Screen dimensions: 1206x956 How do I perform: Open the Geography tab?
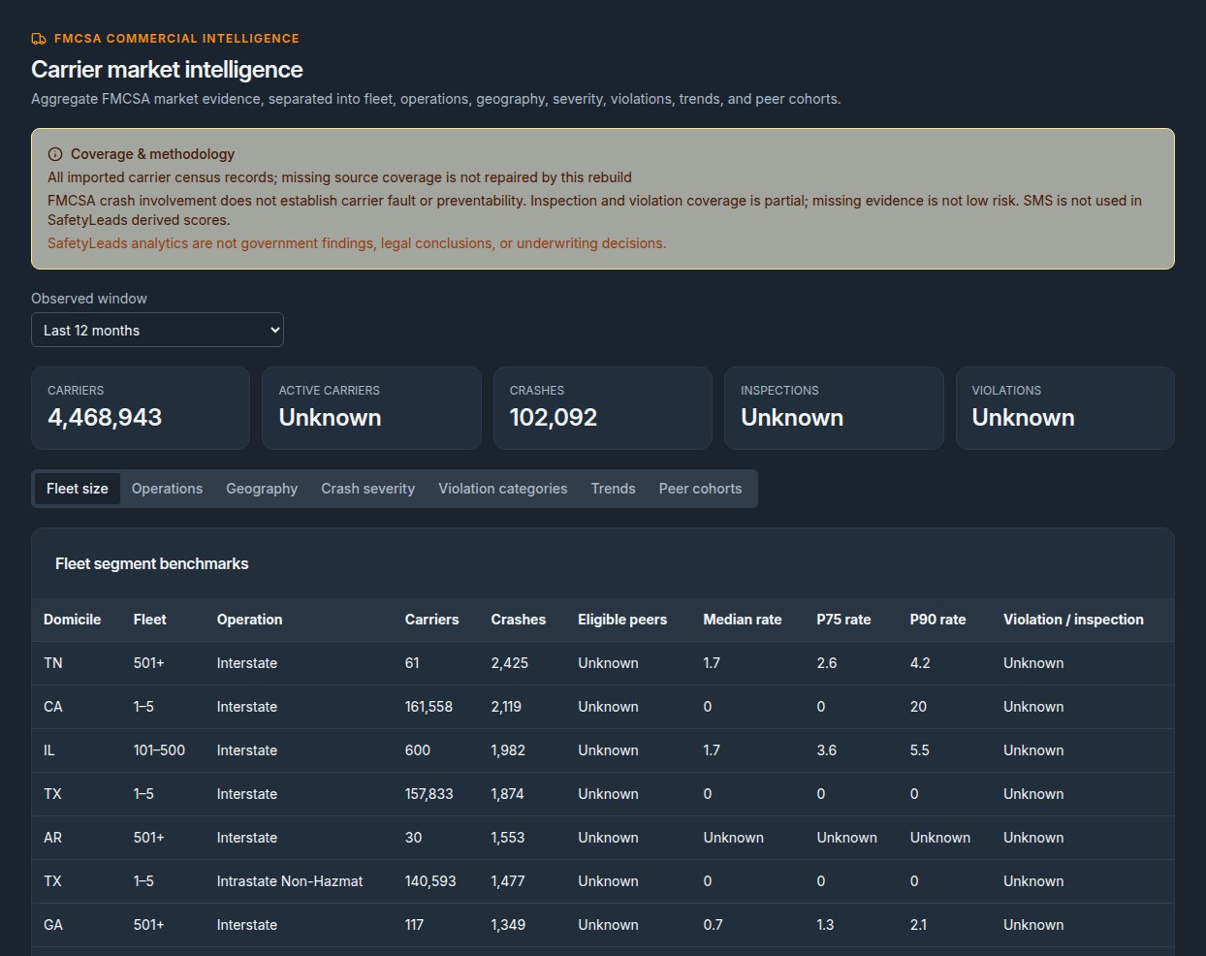(x=262, y=489)
